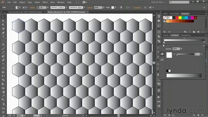Select the Column Graph tool
This screenshot has height=117, width=208.
[x=3, y=108]
